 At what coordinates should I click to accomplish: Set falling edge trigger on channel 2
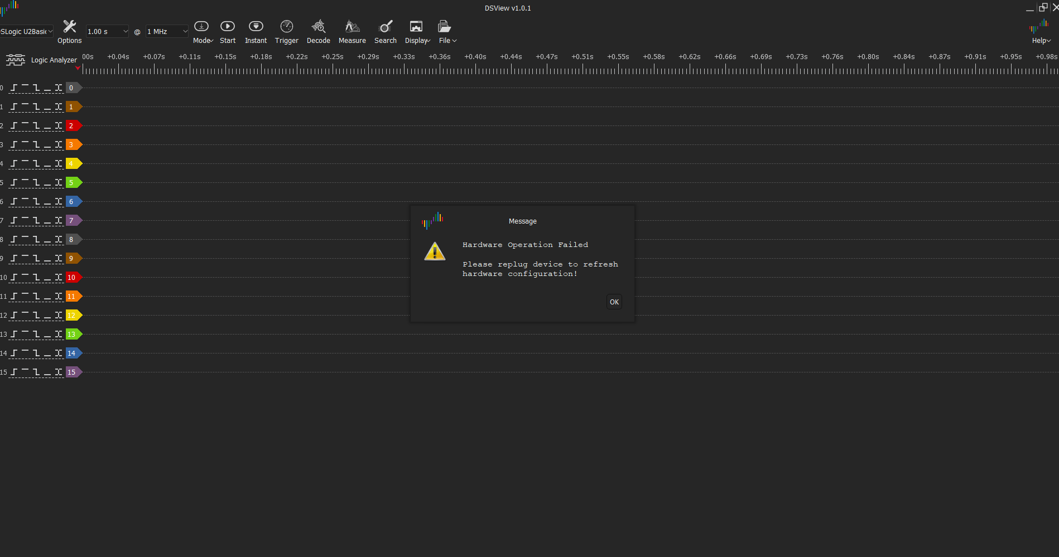(x=37, y=126)
